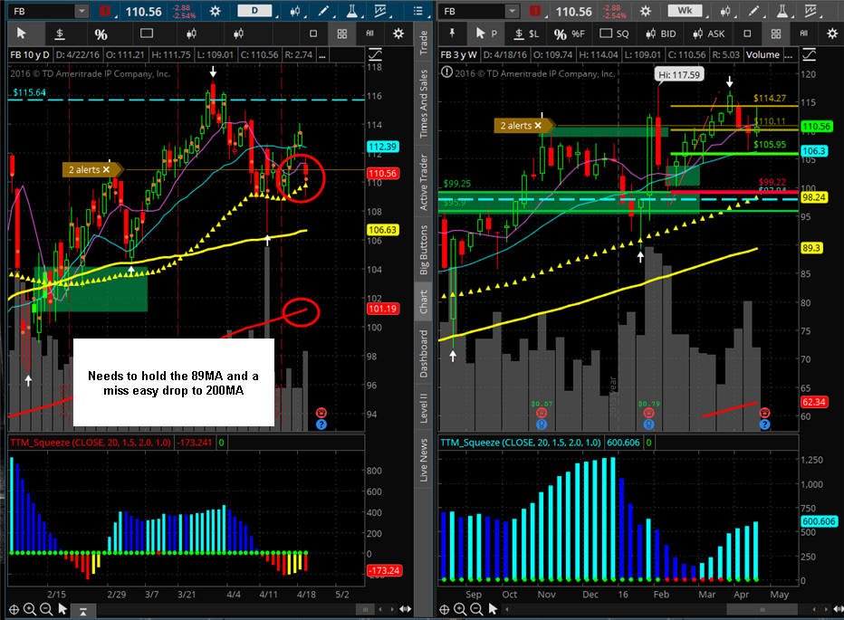The height and width of the screenshot is (620, 844).
Task: Select the dollar price level tool in left toolbar
Action: click(60, 33)
